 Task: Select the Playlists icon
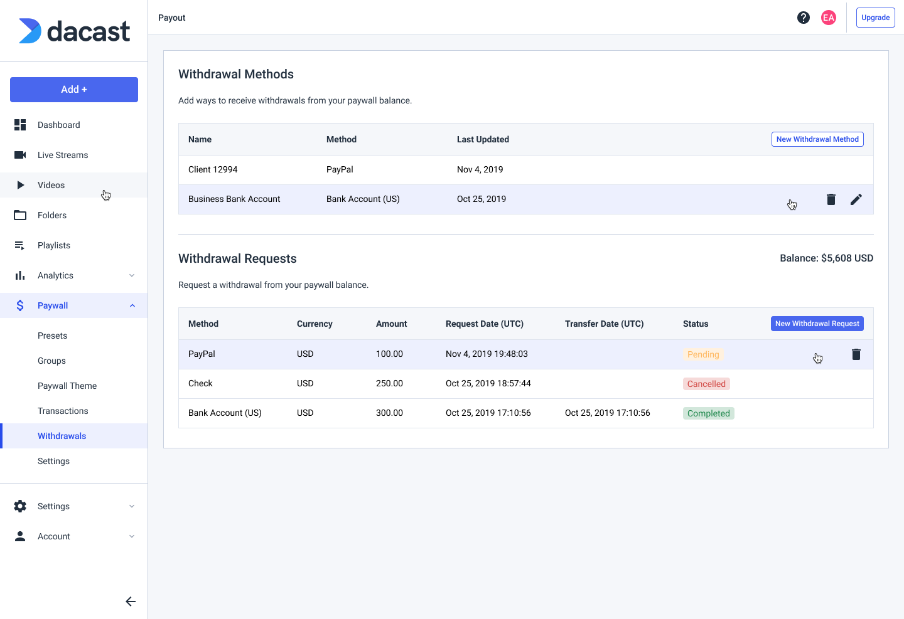tap(20, 245)
